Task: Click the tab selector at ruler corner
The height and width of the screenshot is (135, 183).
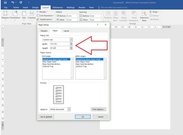Action: click(3, 27)
